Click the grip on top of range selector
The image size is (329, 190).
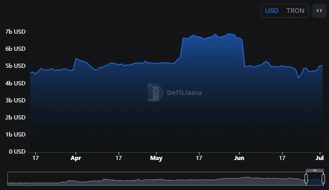315,170
